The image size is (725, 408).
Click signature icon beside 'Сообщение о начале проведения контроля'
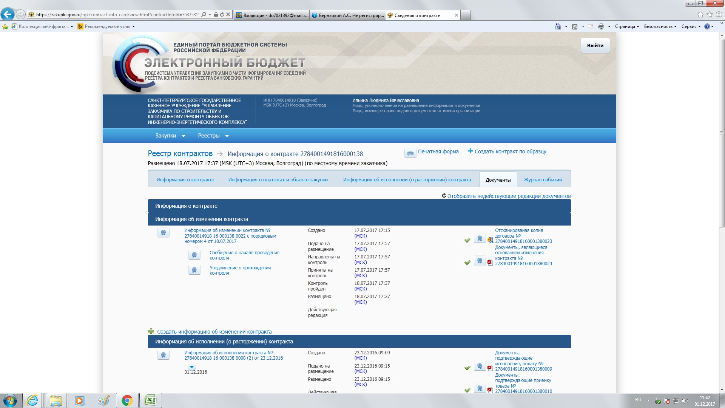(194, 255)
